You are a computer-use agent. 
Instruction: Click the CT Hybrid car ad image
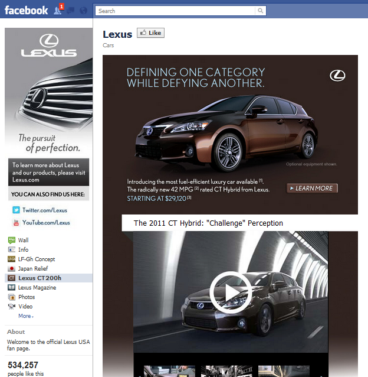click(x=226, y=134)
